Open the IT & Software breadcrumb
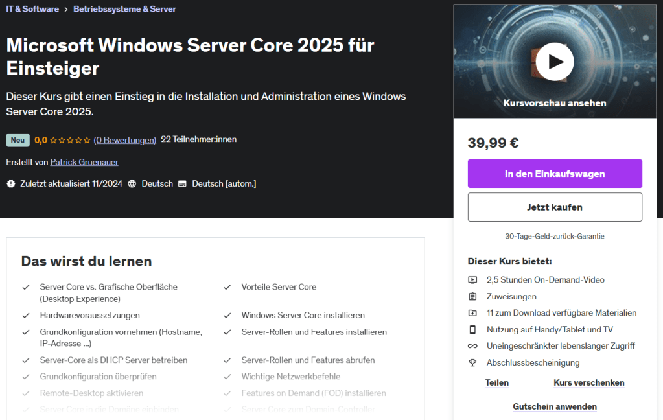This screenshot has width=663, height=420. click(32, 9)
